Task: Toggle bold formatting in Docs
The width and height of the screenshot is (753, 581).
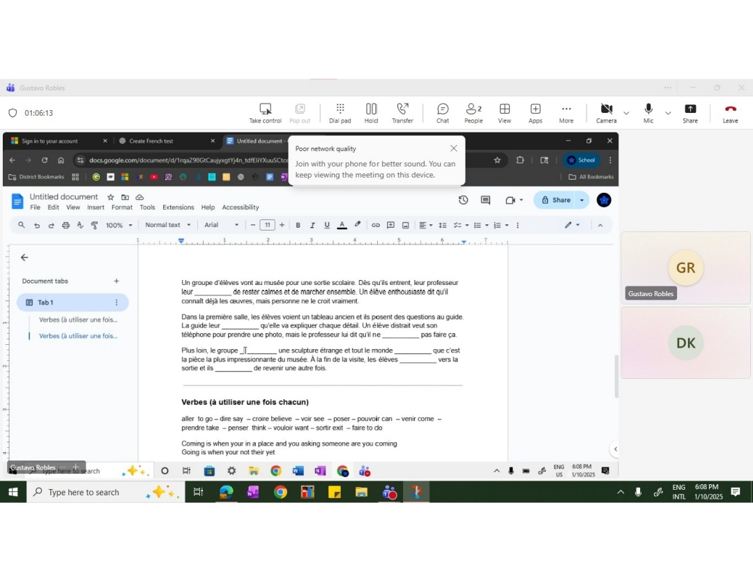Action: (x=298, y=225)
